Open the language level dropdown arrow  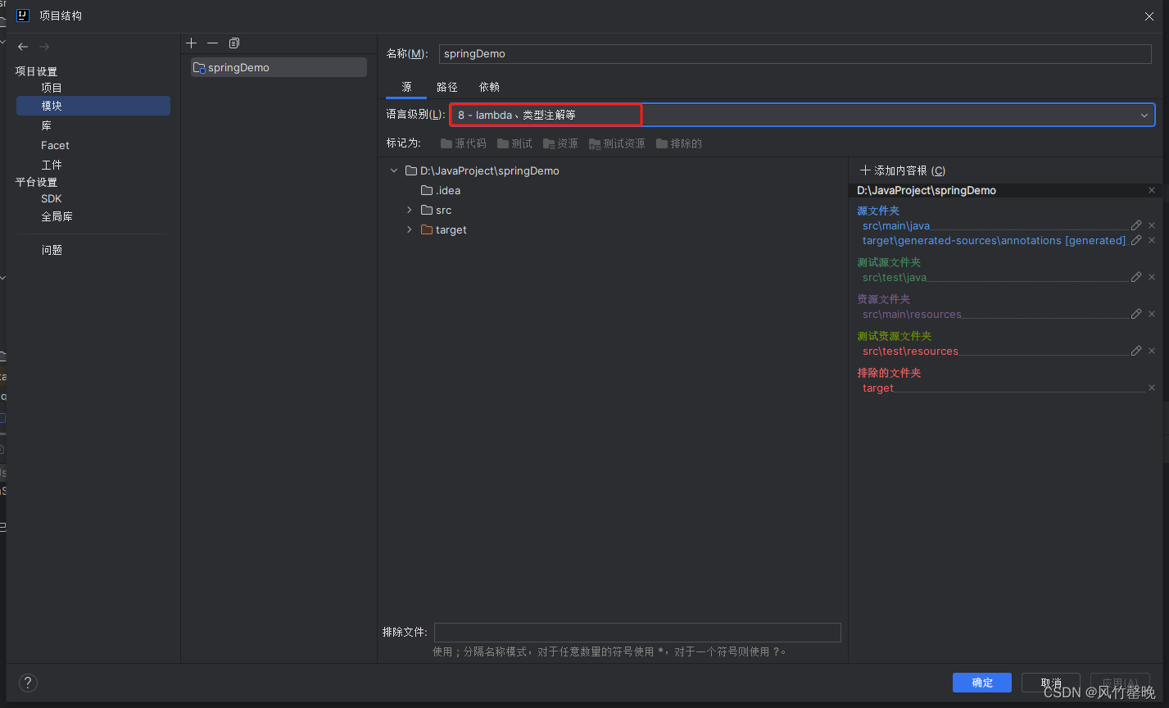click(1144, 116)
